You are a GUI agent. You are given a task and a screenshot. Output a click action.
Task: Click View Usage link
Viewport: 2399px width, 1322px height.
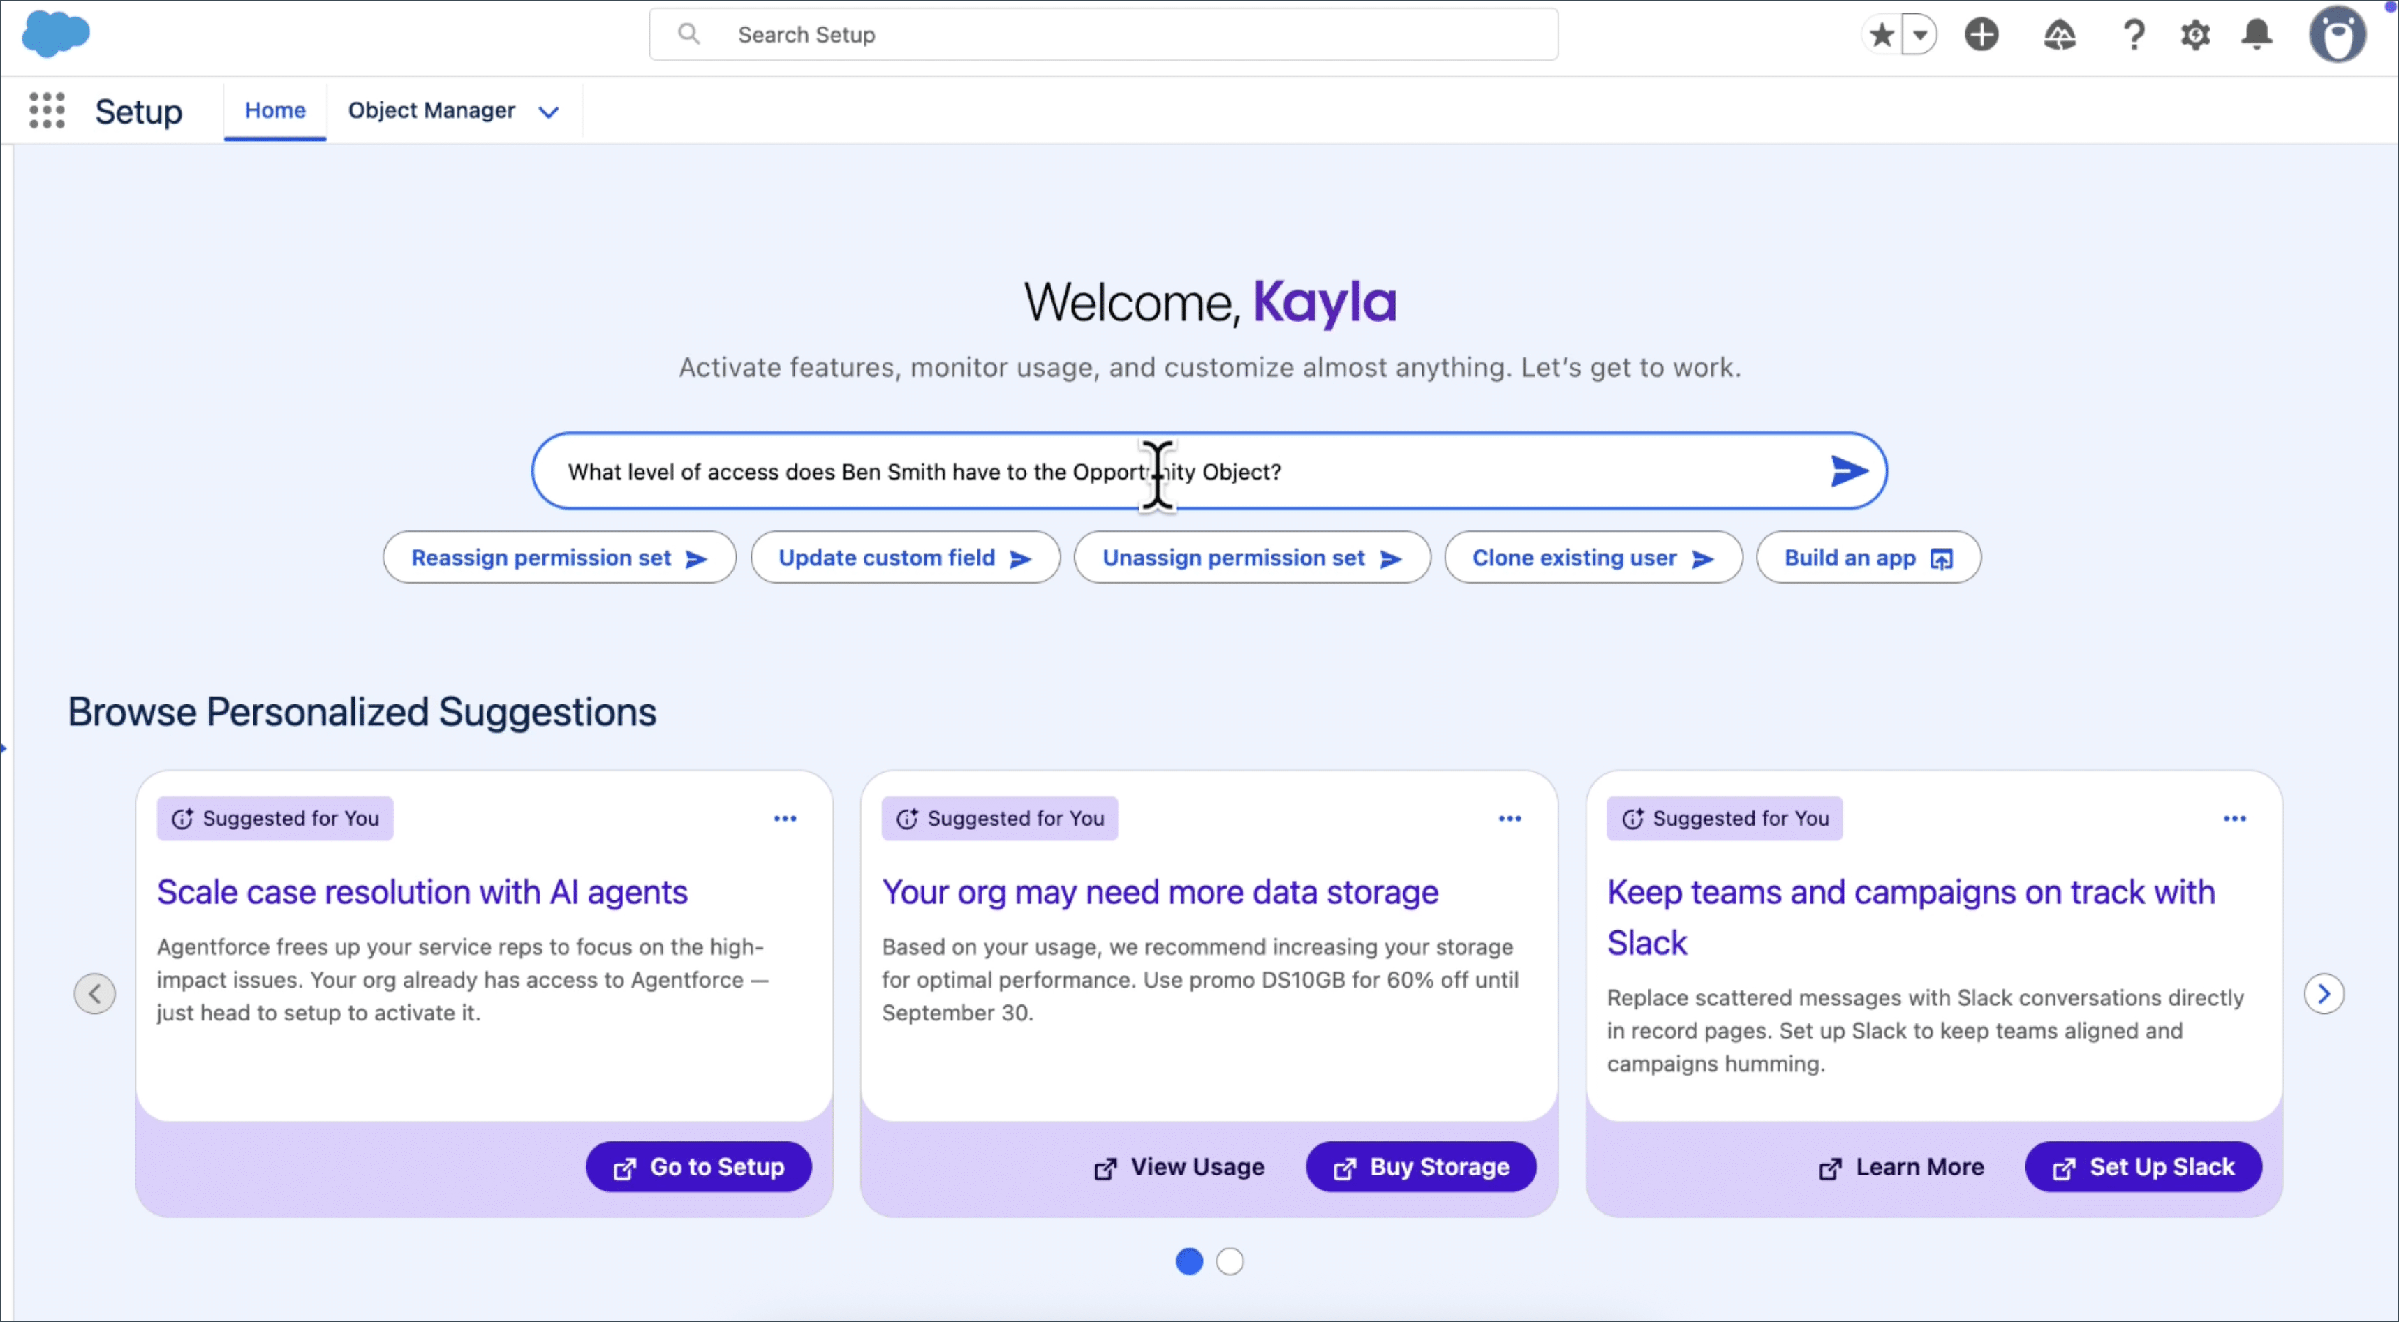(x=1179, y=1166)
